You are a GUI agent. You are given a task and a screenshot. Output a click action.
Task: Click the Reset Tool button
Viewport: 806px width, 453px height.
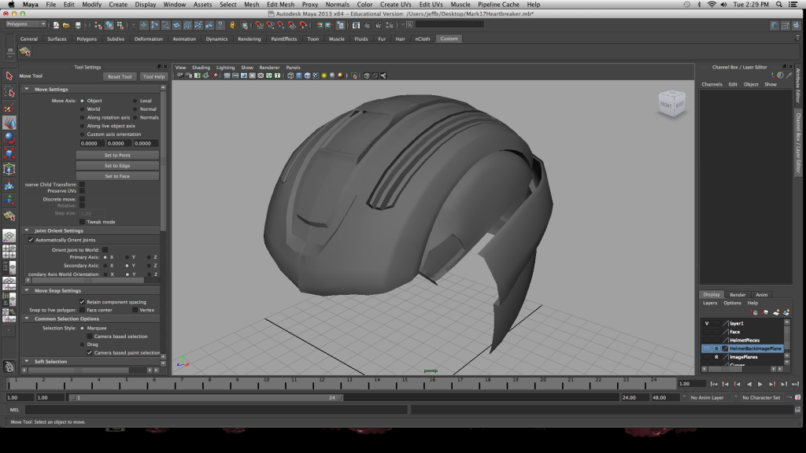click(120, 76)
